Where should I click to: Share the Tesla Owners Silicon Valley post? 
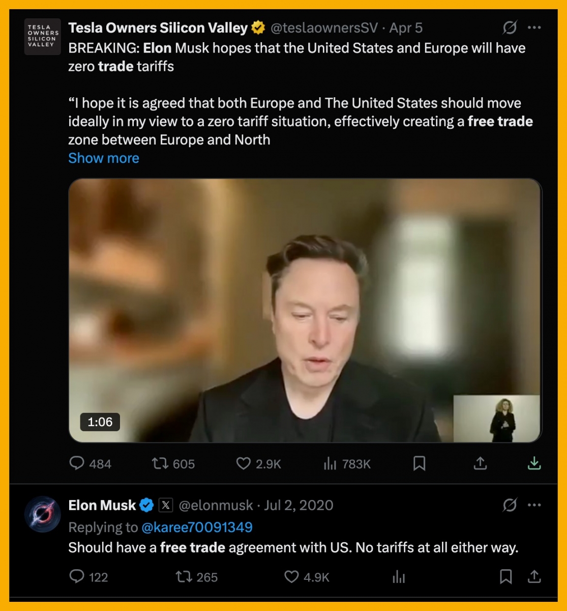tap(480, 463)
